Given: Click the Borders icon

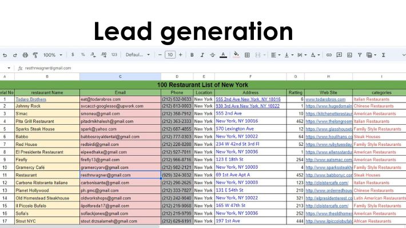Looking at the screenshot, I should pos(248,55).
